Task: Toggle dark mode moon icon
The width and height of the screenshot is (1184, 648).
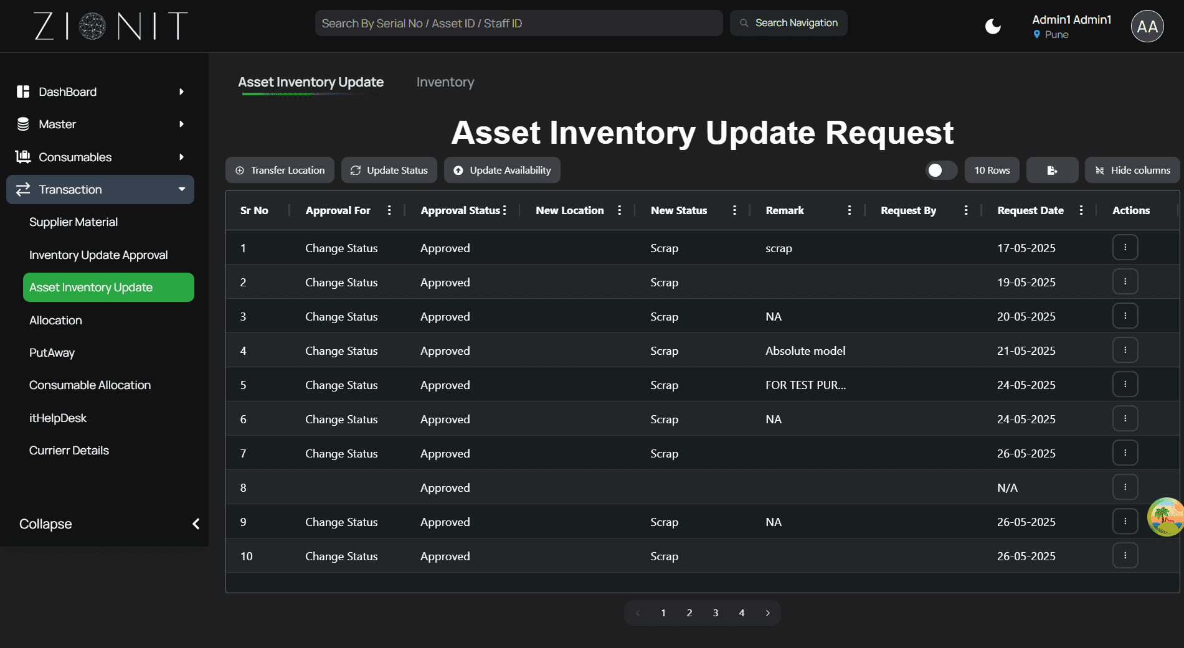Action: click(993, 26)
